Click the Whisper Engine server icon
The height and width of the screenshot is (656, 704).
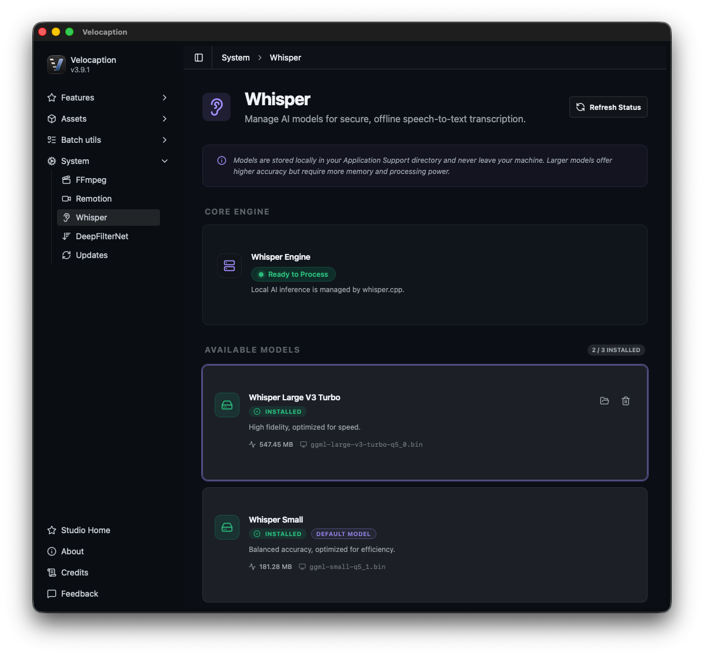pos(229,266)
